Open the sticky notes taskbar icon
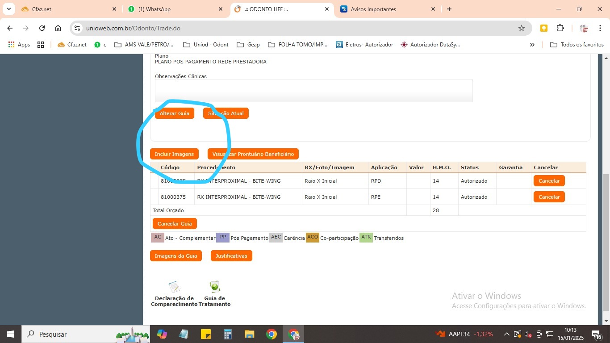This screenshot has width=610, height=343. click(206, 334)
